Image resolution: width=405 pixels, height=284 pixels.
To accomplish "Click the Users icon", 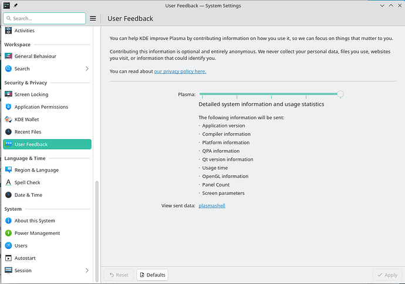I will (8, 245).
